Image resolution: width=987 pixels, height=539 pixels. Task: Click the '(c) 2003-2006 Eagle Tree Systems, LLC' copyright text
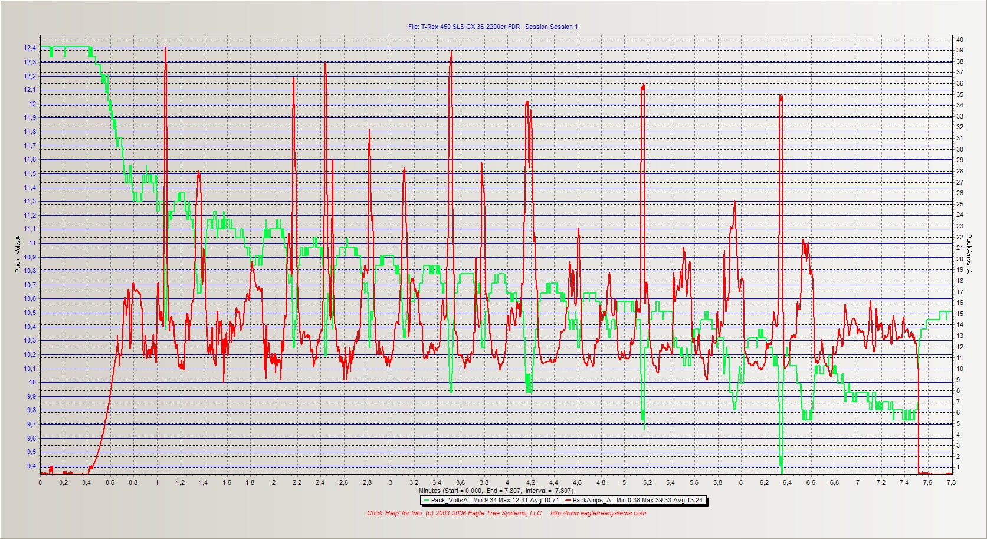click(x=484, y=513)
